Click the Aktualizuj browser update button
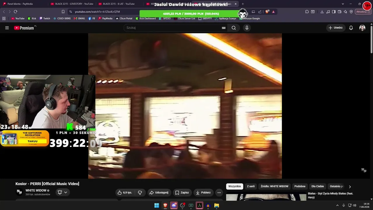The width and height of the screenshot is (373, 210). [363, 12]
